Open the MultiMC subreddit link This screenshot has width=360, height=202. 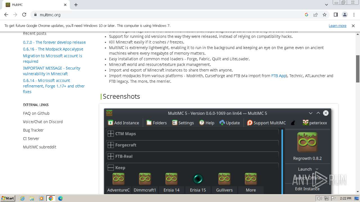(40, 147)
